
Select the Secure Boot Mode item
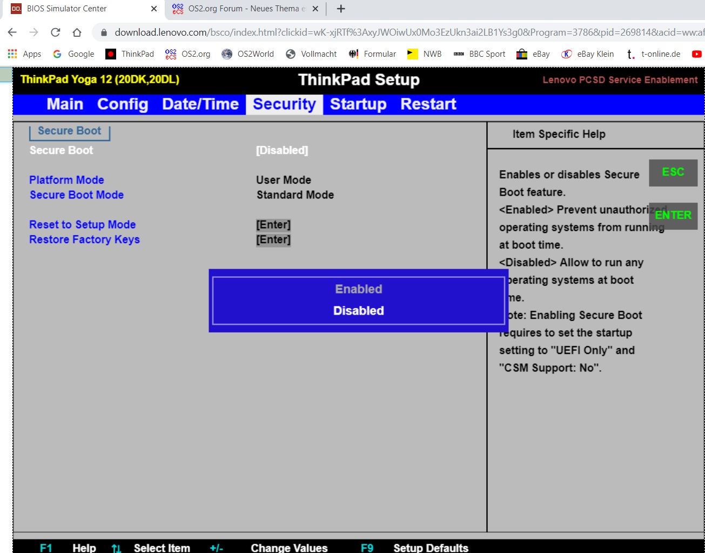tap(77, 195)
